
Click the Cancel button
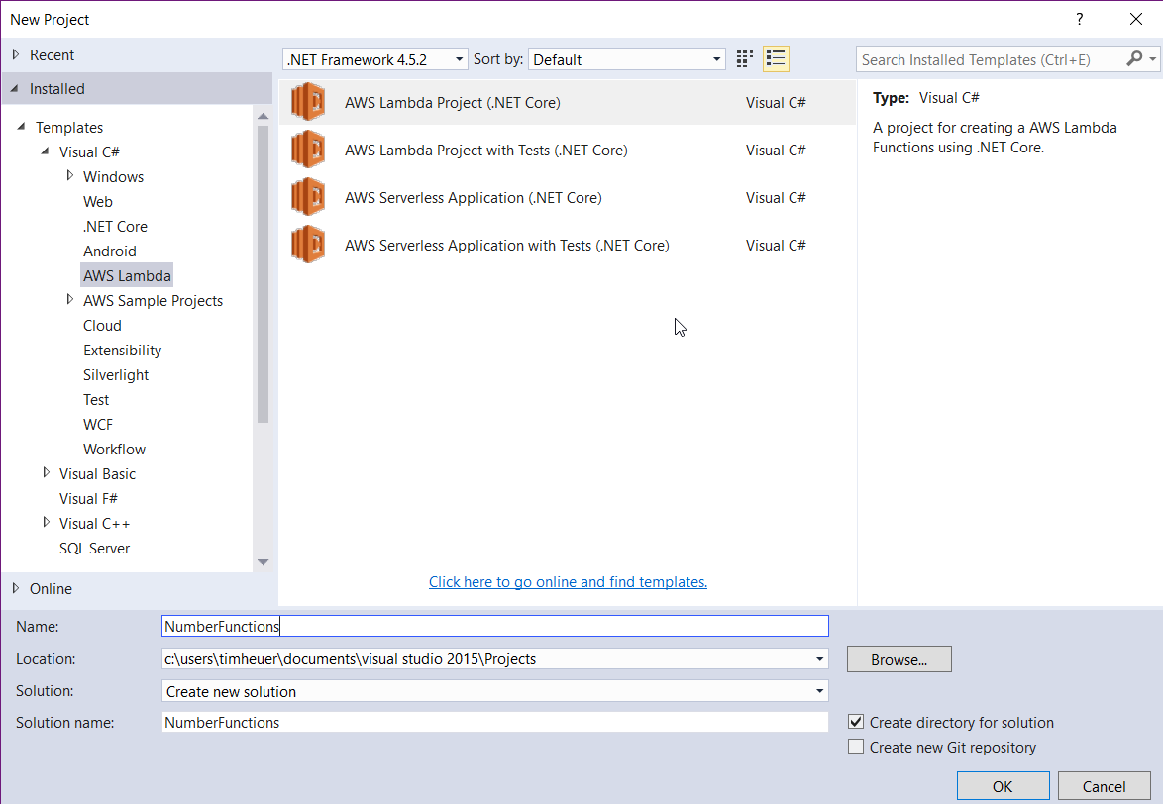(1104, 786)
